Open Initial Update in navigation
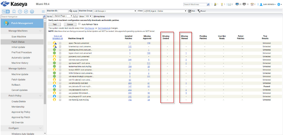283x135 pixels. [18, 47]
